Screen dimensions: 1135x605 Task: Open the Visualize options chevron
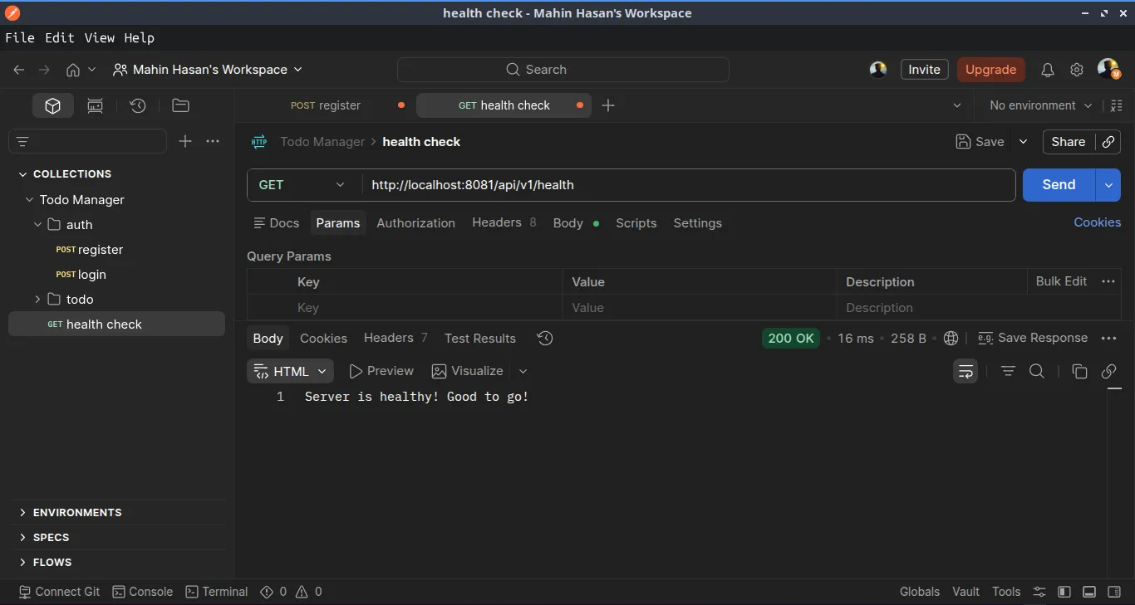click(x=523, y=371)
